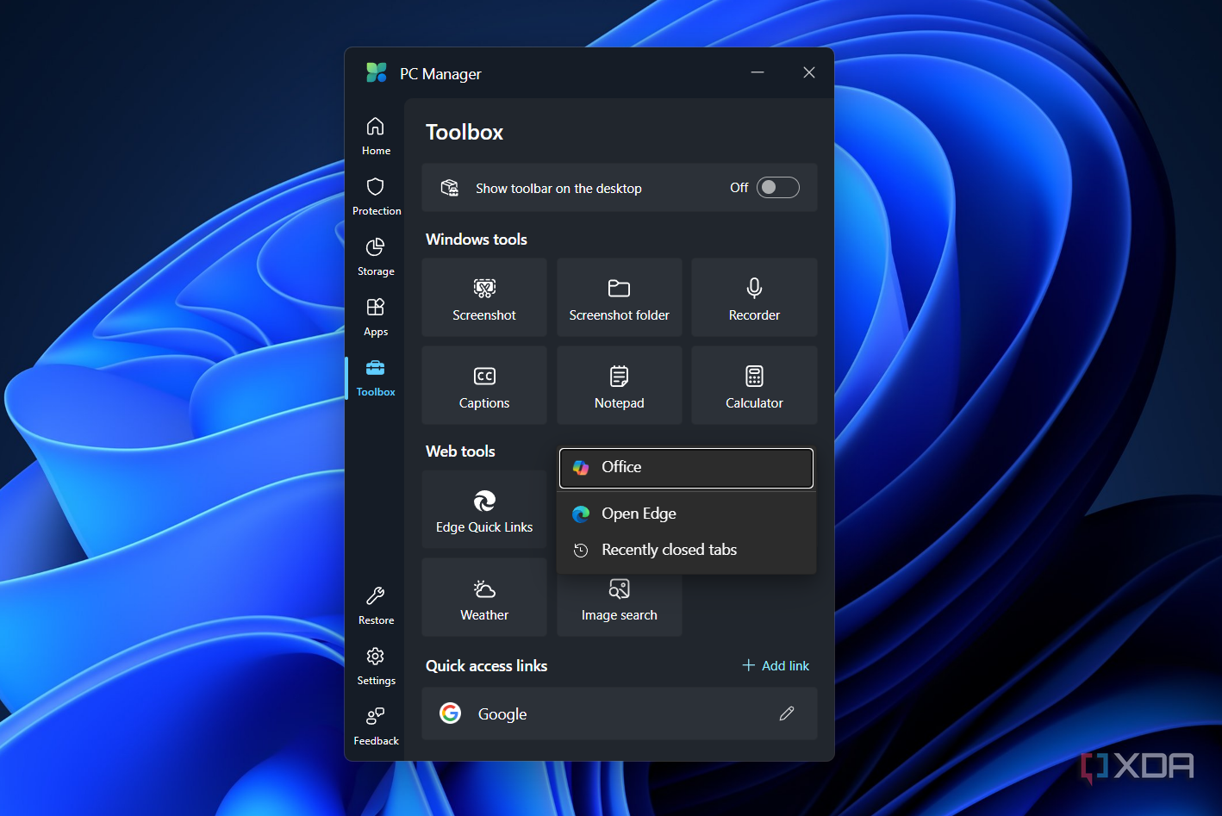Minimize the PC Manager window
The width and height of the screenshot is (1222, 816).
click(x=758, y=72)
